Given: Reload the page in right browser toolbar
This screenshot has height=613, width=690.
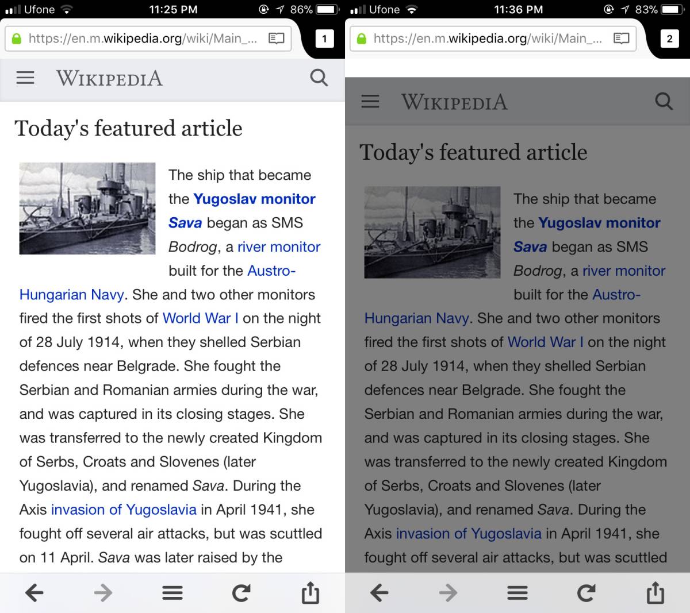Looking at the screenshot, I should coord(586,592).
